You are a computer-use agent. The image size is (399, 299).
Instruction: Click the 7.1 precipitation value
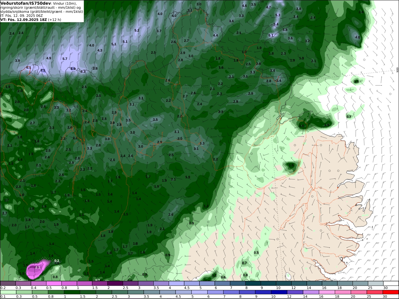43,71
